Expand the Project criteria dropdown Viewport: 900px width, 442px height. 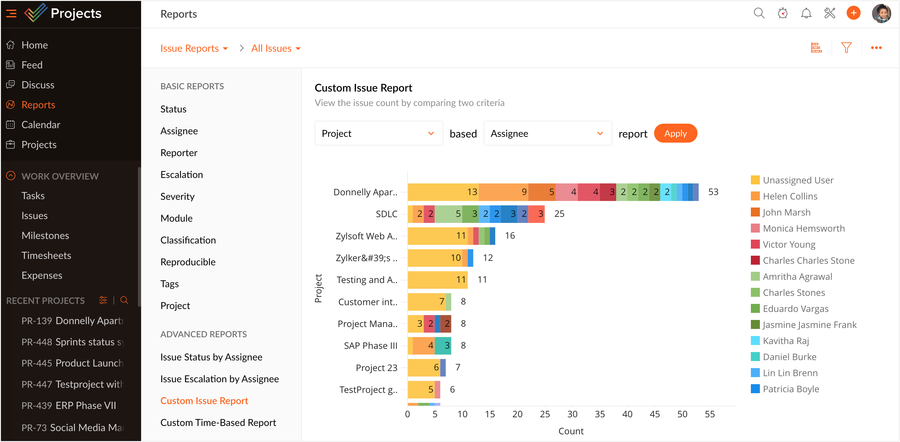coord(378,133)
